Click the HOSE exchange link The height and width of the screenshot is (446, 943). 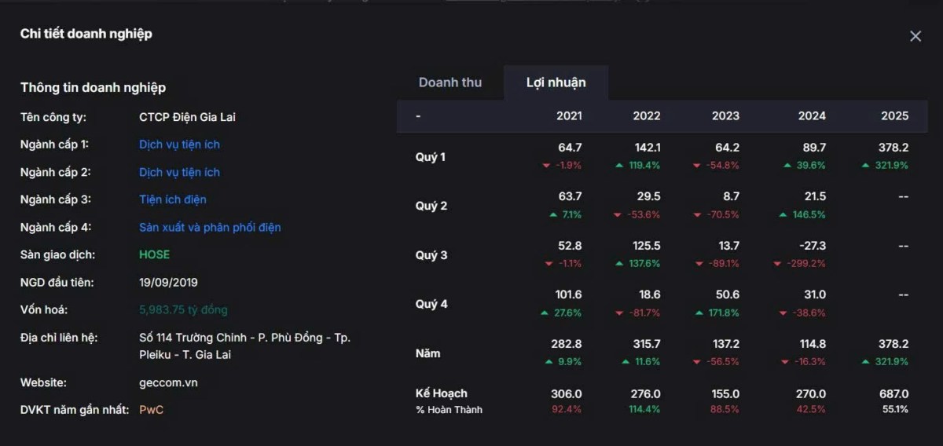154,254
